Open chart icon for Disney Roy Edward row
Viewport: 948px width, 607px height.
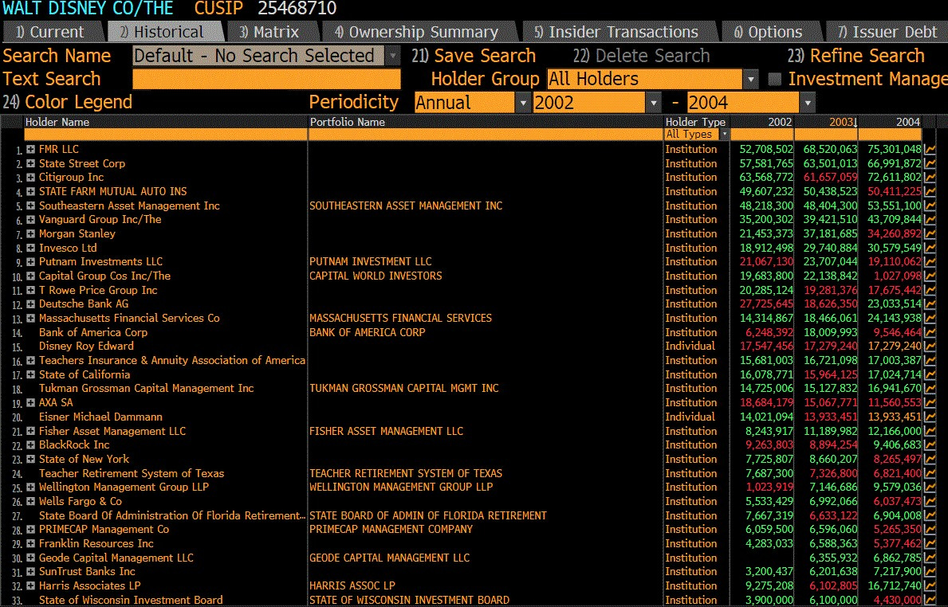[x=930, y=347]
